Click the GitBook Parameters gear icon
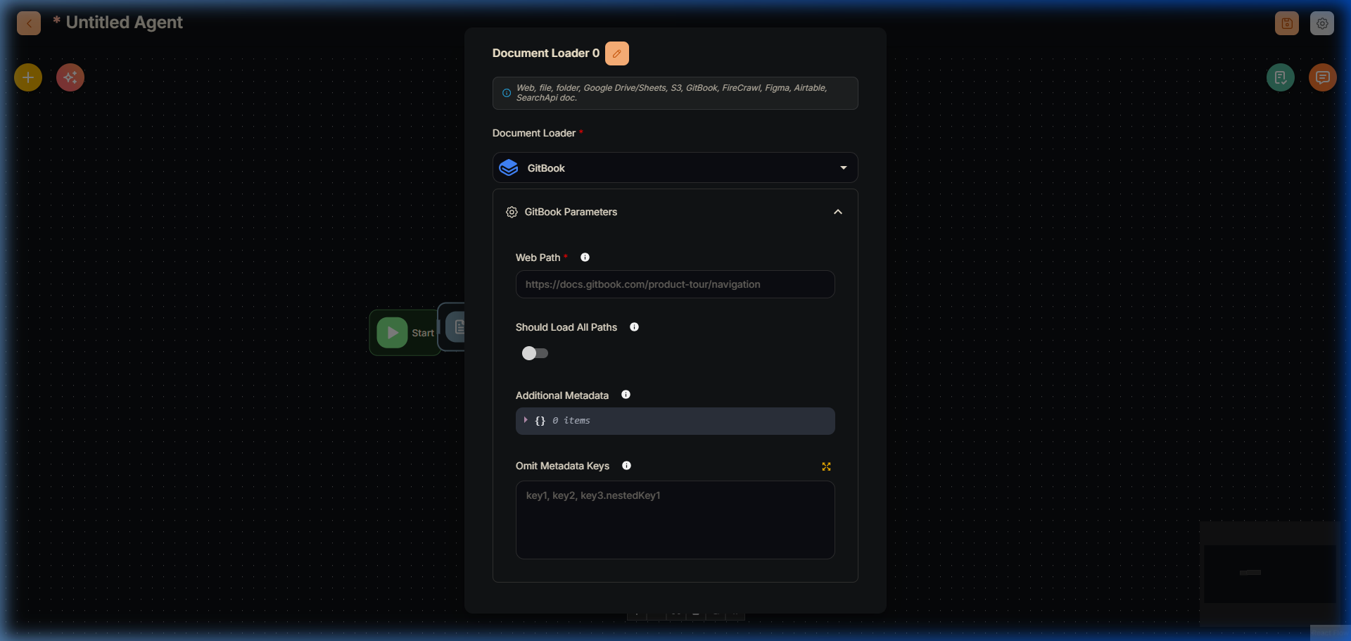Image resolution: width=1351 pixels, height=641 pixels. [x=512, y=212]
